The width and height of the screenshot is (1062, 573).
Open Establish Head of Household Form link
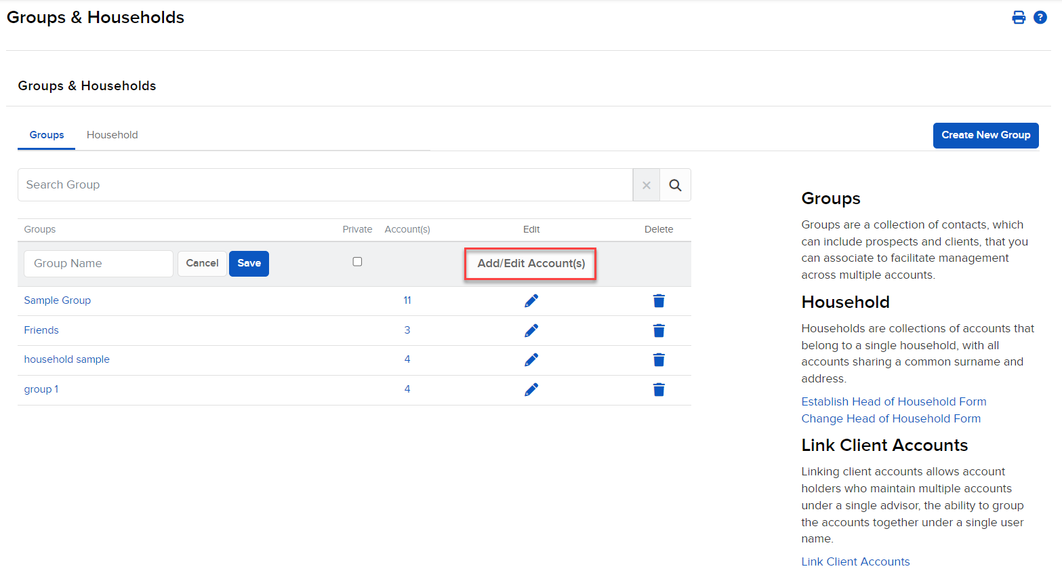(x=893, y=401)
